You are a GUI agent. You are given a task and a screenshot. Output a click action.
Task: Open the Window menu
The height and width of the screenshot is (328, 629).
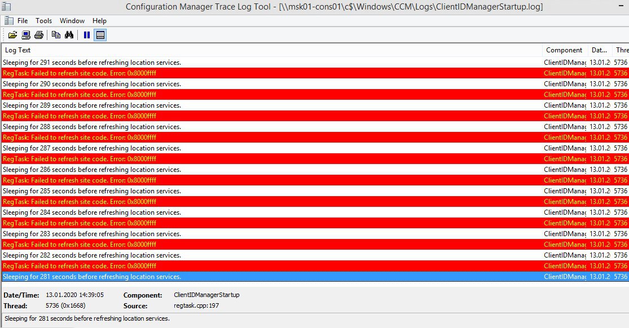click(x=72, y=20)
